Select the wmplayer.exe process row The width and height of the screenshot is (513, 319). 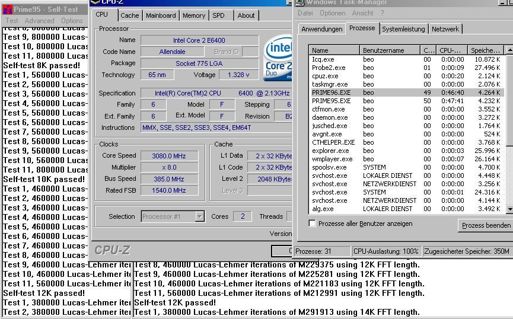[x=406, y=159]
